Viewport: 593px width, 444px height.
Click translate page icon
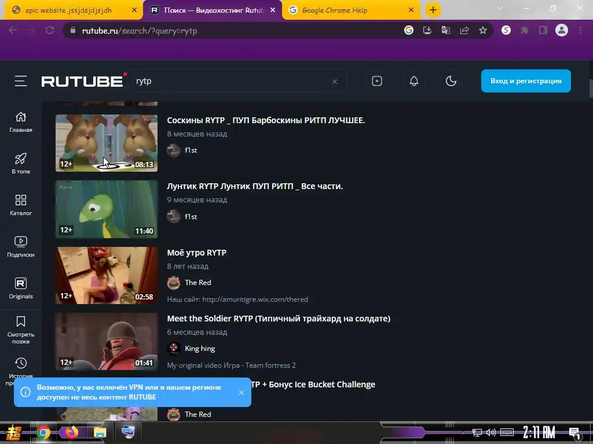(445, 30)
